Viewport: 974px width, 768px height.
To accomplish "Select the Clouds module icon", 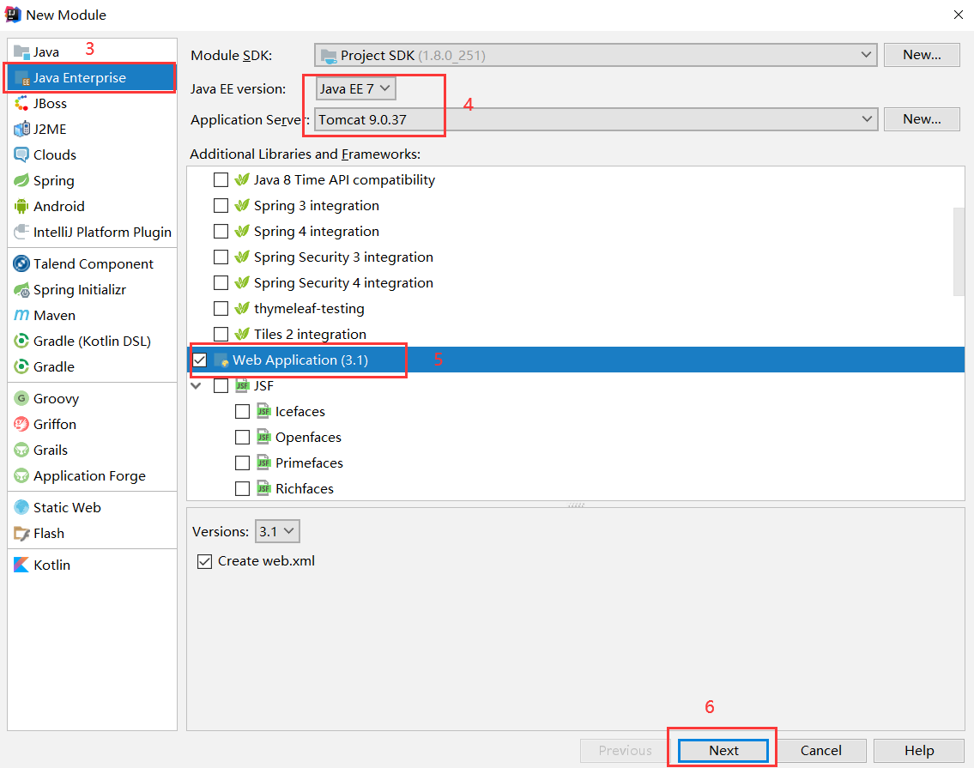I will click(x=21, y=154).
